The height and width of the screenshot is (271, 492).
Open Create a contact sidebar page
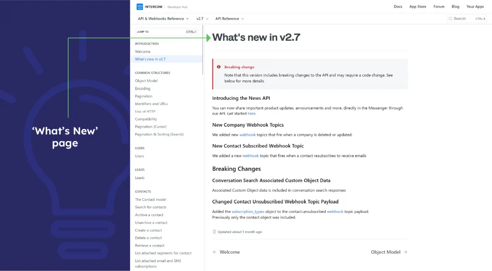tap(148, 230)
